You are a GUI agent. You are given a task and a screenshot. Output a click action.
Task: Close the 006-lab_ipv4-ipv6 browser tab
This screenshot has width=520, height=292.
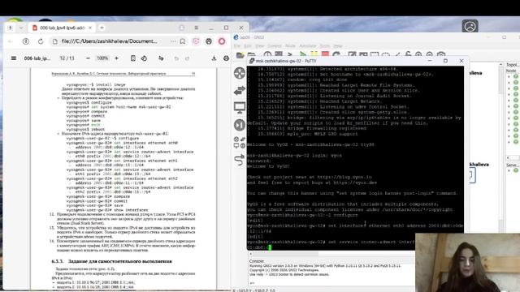coord(90,28)
